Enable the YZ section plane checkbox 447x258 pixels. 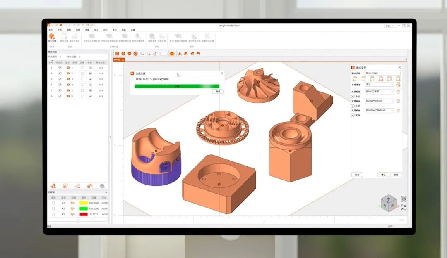[53, 203]
